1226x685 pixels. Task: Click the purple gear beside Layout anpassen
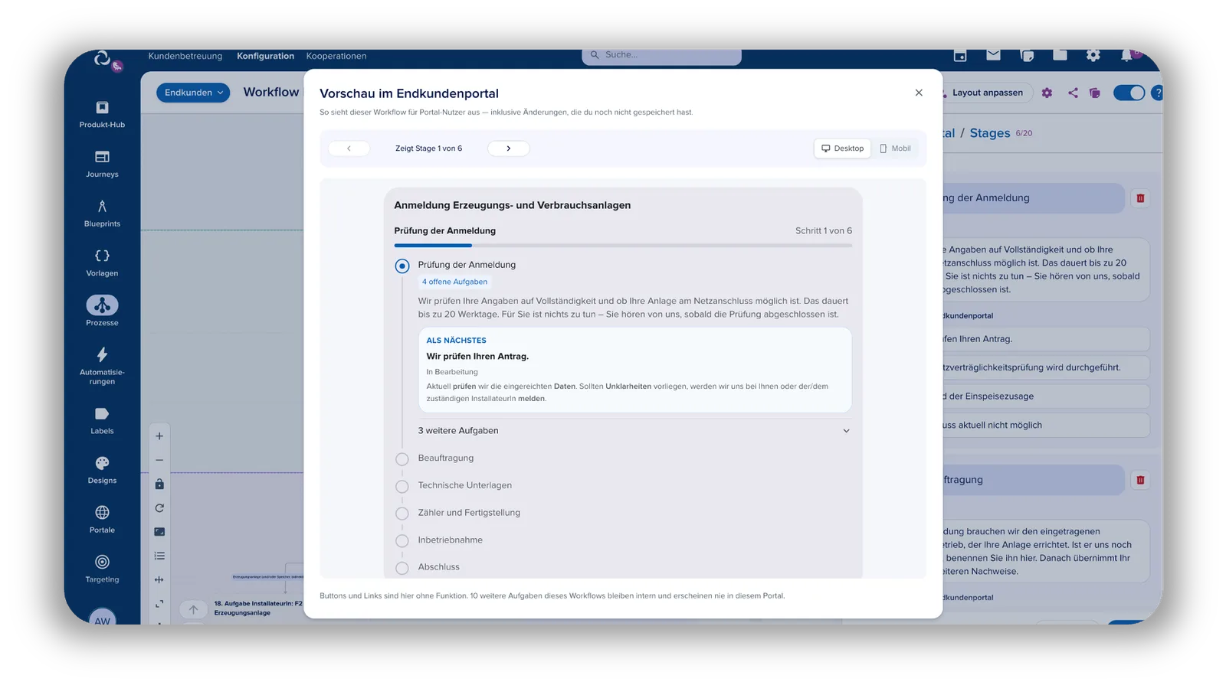[x=1047, y=93]
